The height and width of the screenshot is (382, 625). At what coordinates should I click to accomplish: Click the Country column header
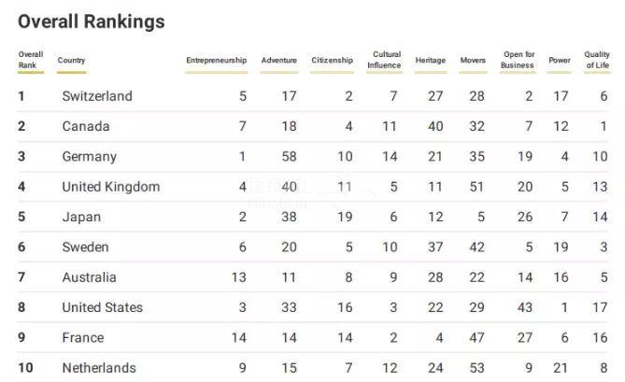tap(71, 61)
